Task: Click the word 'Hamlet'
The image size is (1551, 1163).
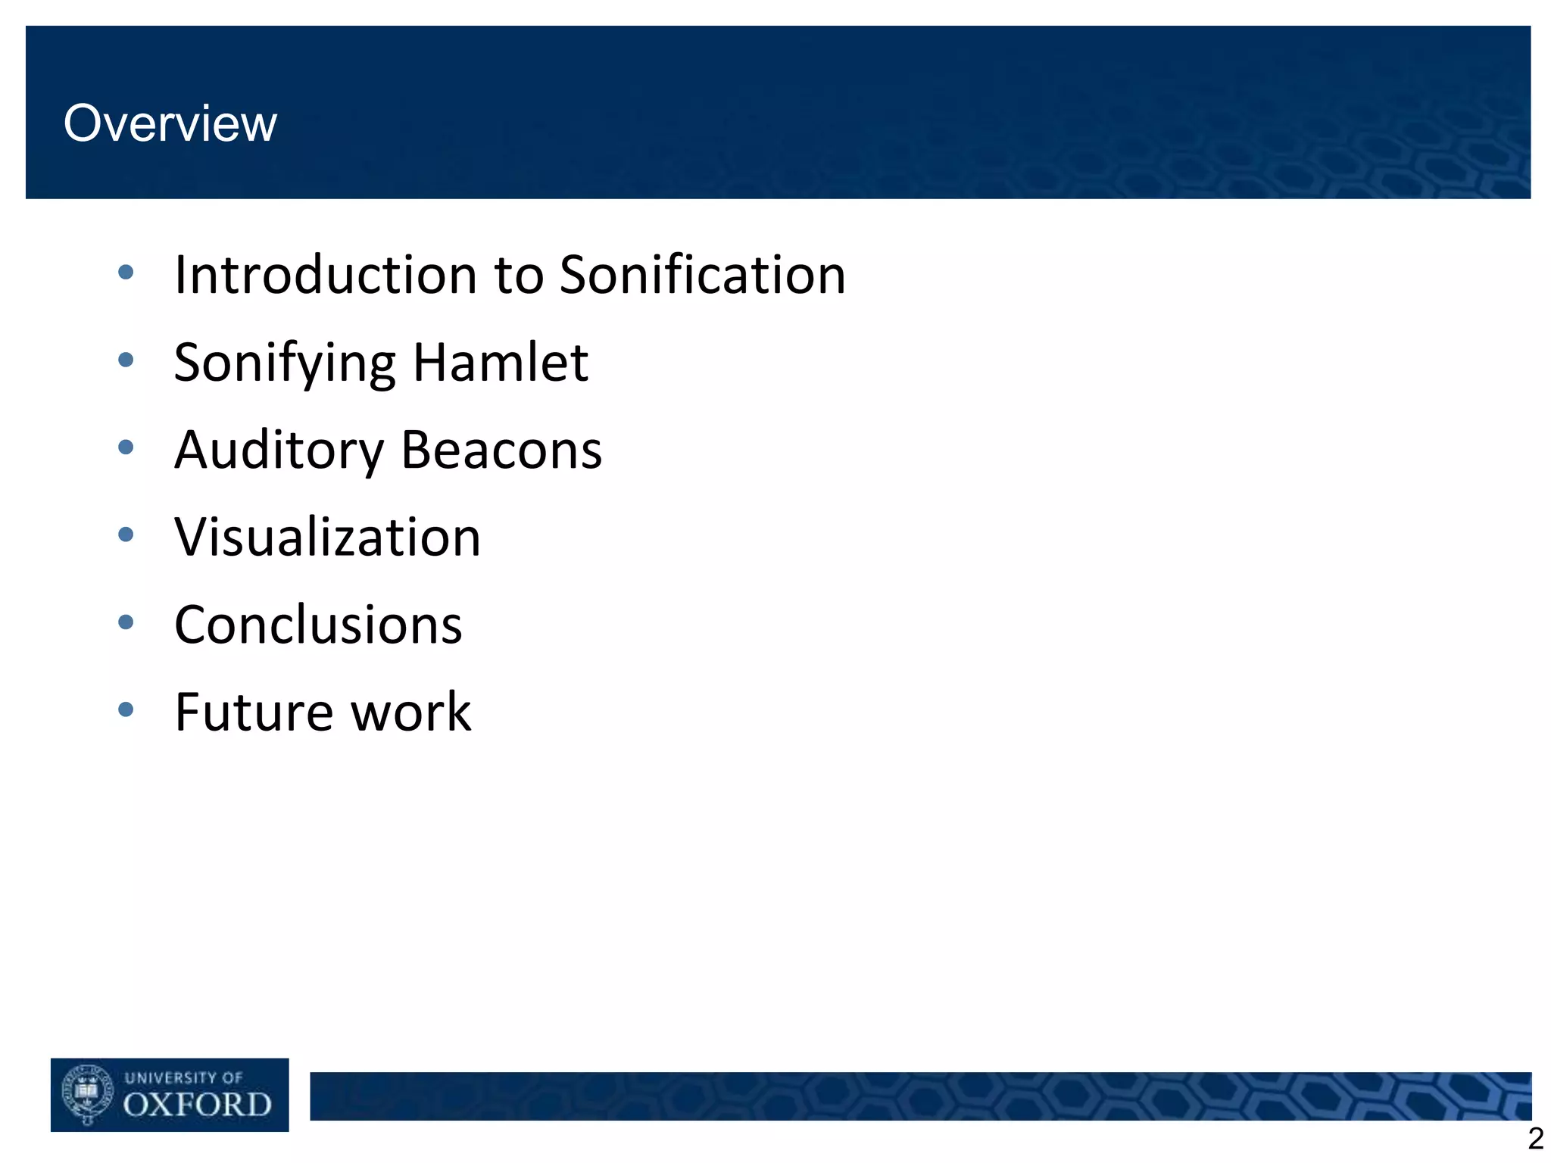Action: 501,362
